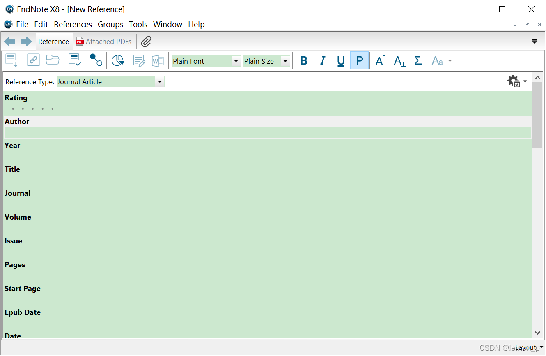Go to the next reference arrow
546x356 pixels.
[26, 42]
